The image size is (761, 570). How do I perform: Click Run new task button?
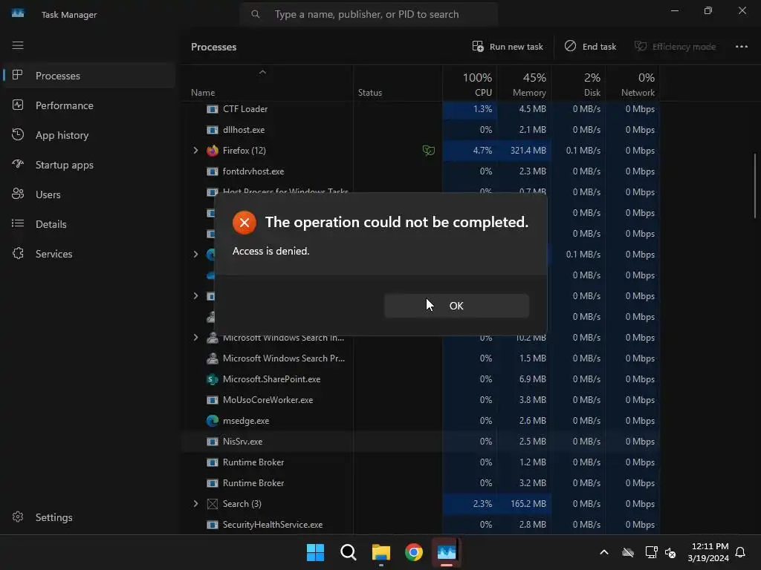click(x=508, y=47)
